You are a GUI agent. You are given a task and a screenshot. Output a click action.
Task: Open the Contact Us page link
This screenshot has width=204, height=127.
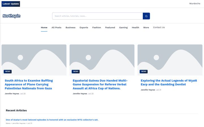pyautogui.click(x=159, y=27)
